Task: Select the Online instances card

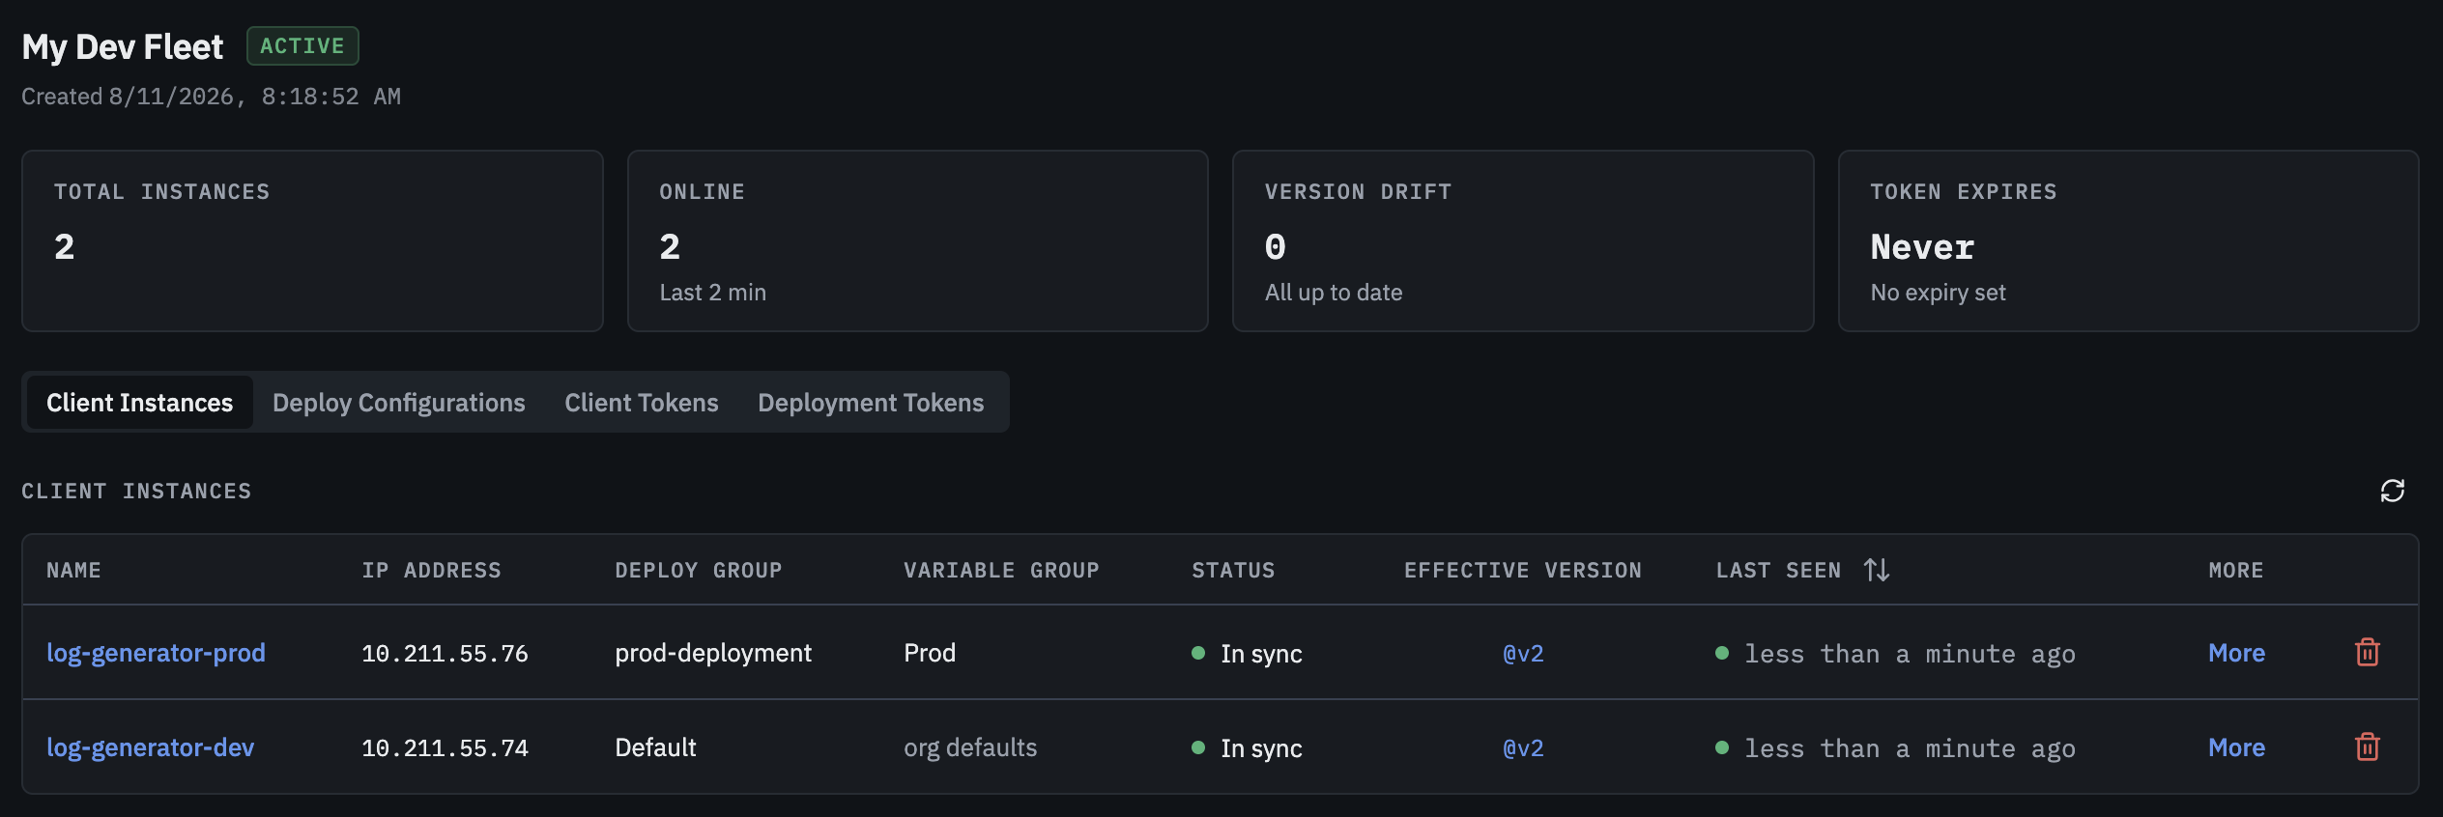Action: click(917, 240)
